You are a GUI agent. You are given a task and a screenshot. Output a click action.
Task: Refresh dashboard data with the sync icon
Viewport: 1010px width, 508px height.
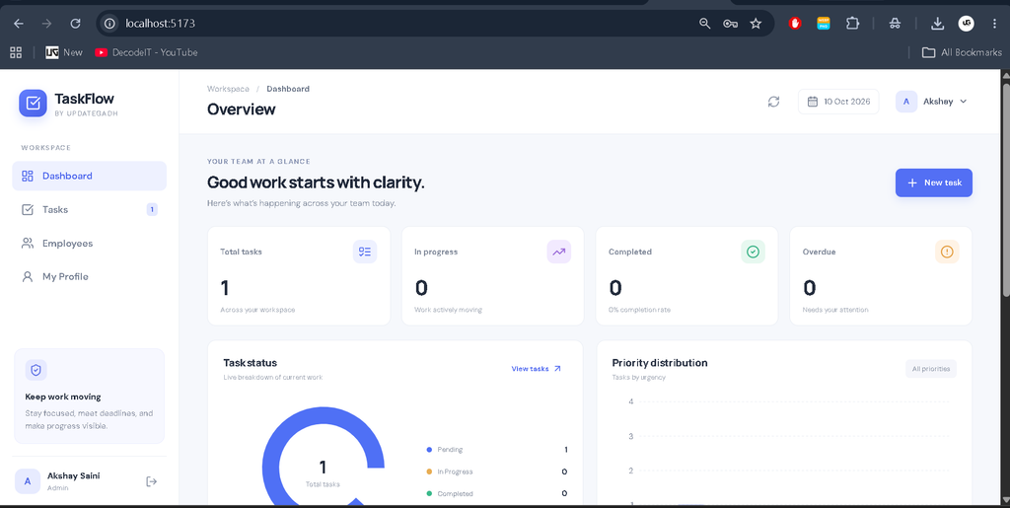pyautogui.click(x=773, y=102)
